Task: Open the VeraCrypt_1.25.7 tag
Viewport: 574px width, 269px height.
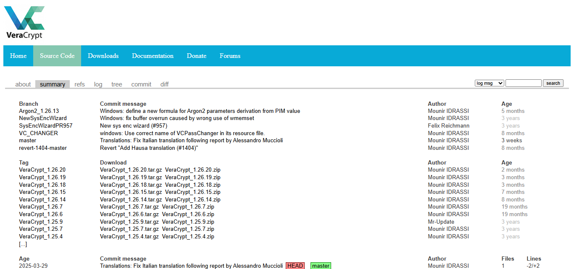Action: pos(41,229)
